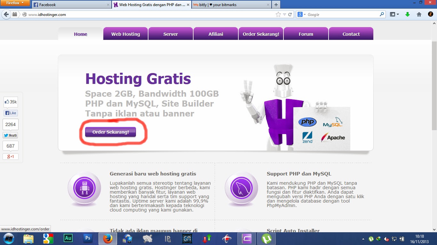Open the orange Firefox menu button

[x=15, y=3]
